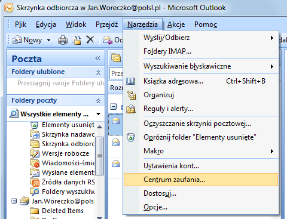Choose Oczyszczanie skrzynki pocztowej... menu entry
The image size is (287, 219).
(x=201, y=124)
